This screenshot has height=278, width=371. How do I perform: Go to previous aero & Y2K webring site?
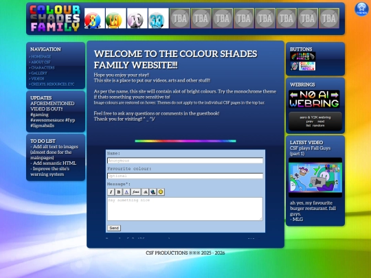coord(309,121)
